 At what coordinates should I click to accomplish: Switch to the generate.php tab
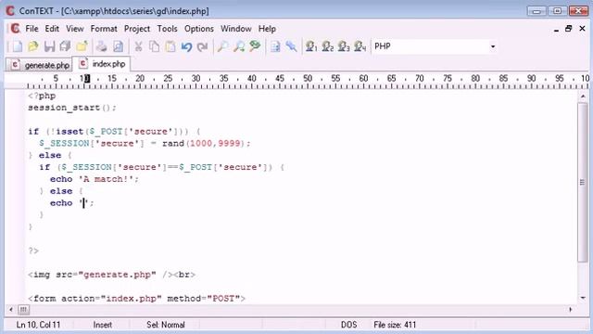pos(39,65)
